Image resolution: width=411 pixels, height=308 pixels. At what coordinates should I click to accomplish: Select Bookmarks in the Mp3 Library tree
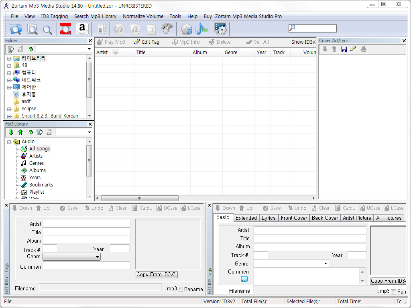[x=41, y=185]
